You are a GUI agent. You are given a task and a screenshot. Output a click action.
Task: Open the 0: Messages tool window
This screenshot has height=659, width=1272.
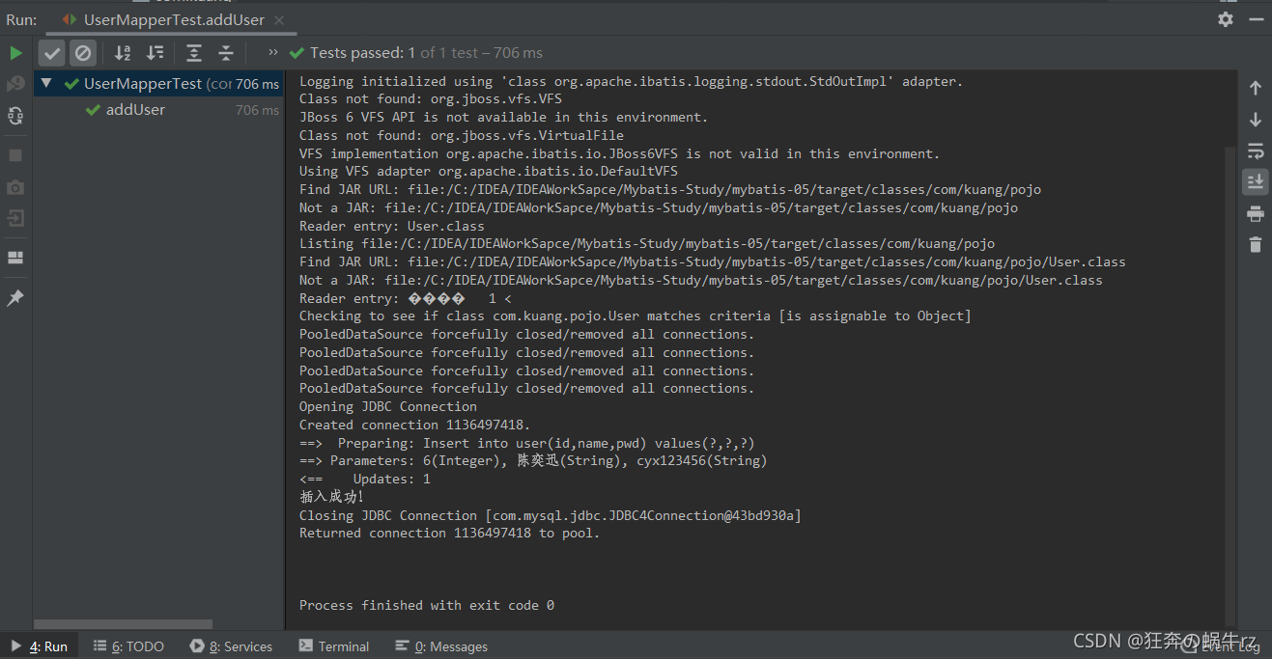(x=441, y=646)
